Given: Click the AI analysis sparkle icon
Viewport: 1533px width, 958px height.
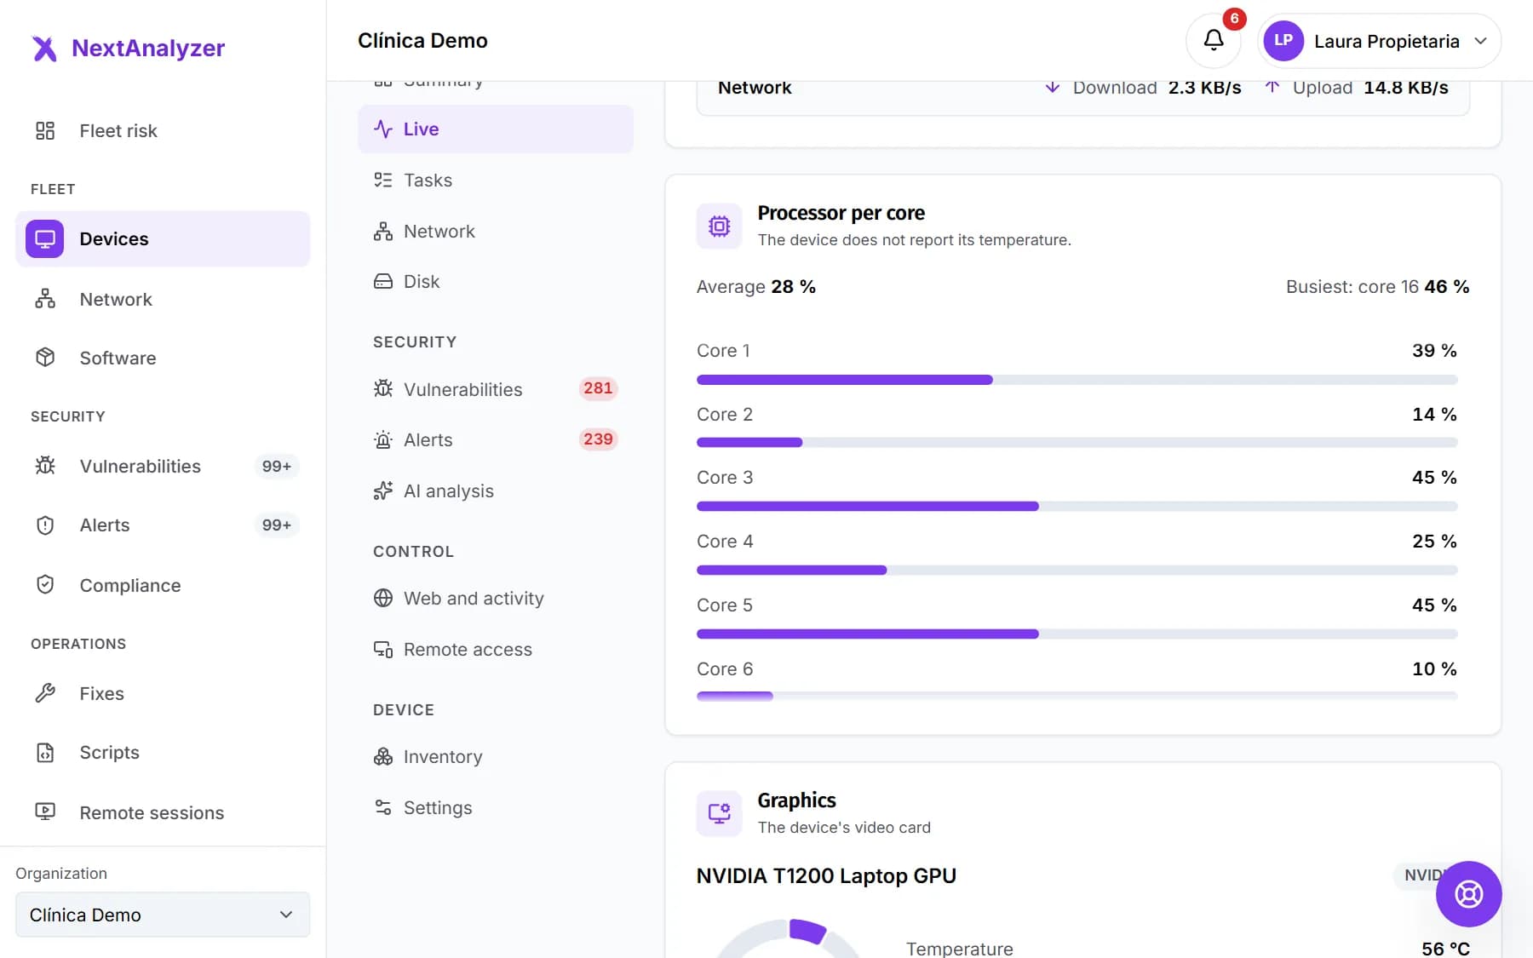Looking at the screenshot, I should pyautogui.click(x=383, y=490).
